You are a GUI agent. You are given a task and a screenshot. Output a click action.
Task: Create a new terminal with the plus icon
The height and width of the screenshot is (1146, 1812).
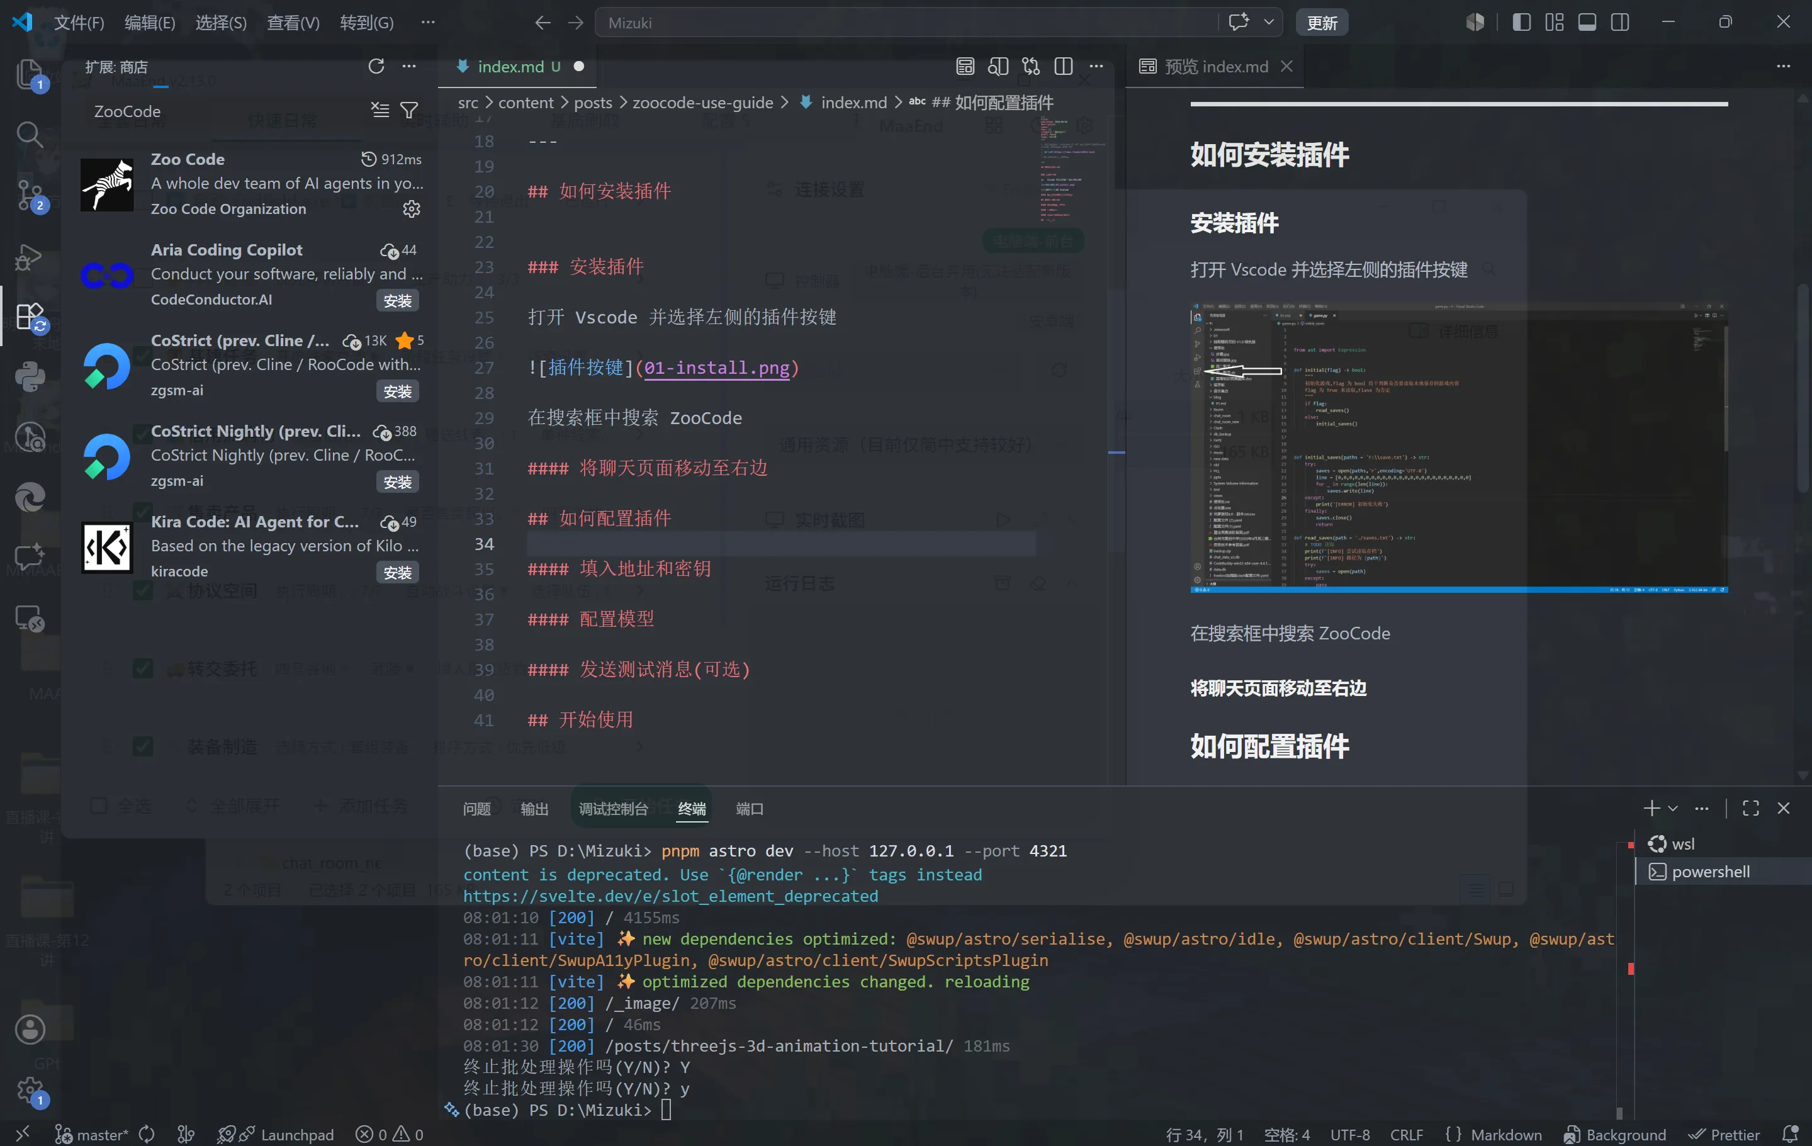[1651, 808]
